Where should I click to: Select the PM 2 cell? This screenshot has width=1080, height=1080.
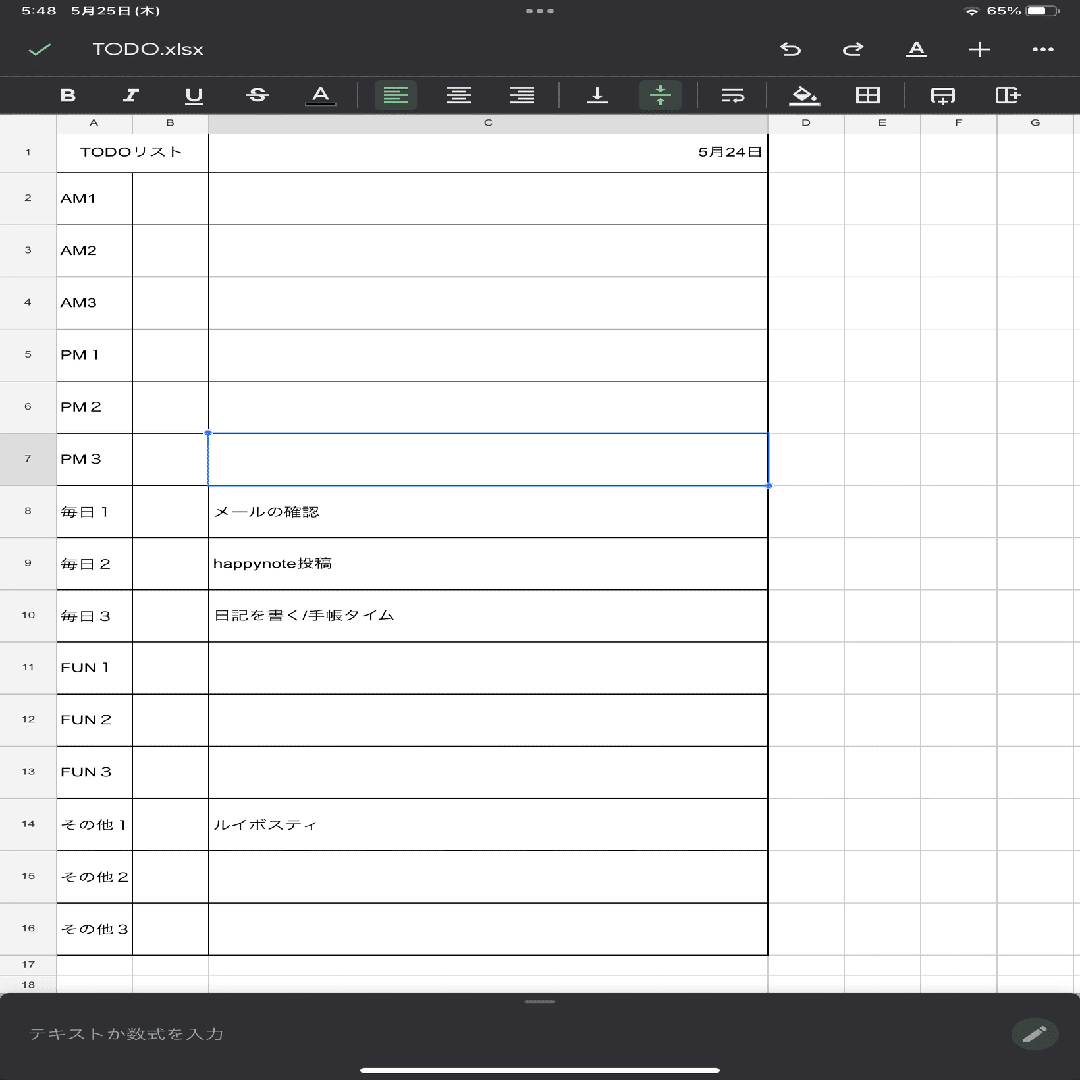pos(94,407)
